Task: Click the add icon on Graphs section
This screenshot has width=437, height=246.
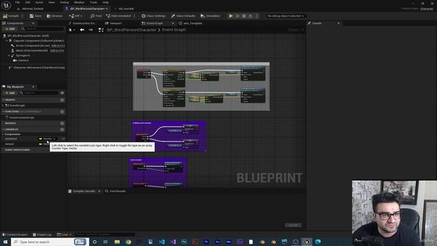Action: [x=62, y=100]
